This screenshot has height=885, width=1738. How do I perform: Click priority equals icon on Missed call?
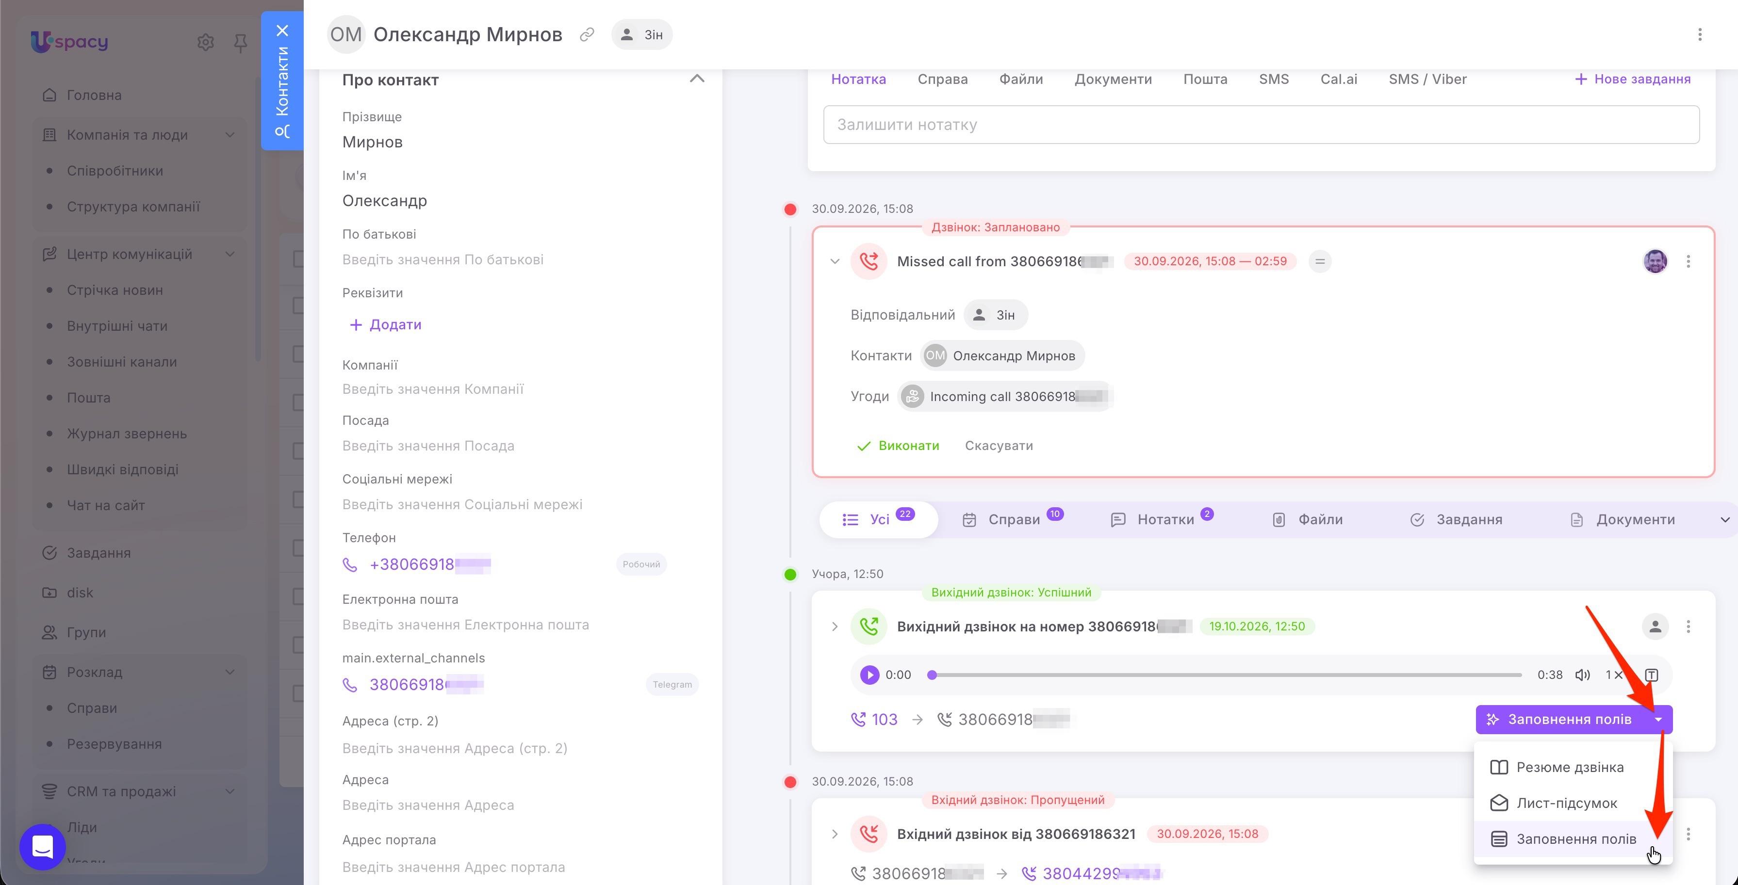pyautogui.click(x=1320, y=261)
